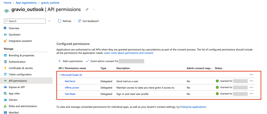Click the Overview grid icon
Screen dimensions: 267x114
(x=5, y=28)
